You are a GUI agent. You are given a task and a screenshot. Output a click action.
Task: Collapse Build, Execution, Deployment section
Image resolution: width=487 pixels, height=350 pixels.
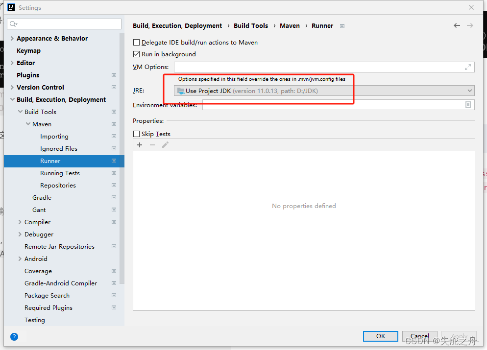click(12, 99)
